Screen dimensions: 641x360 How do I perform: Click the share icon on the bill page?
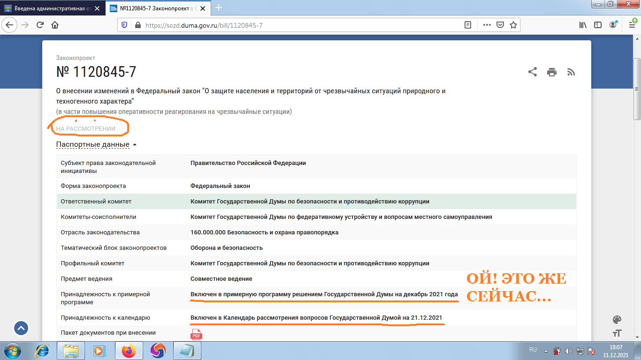(x=533, y=72)
